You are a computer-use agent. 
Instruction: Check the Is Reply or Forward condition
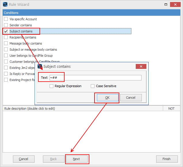click(6, 74)
